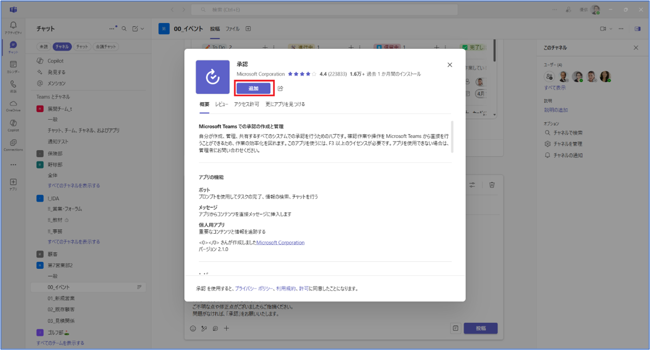Switch to 更にアプリを見つける tab
The width and height of the screenshot is (650, 350).
click(x=285, y=104)
